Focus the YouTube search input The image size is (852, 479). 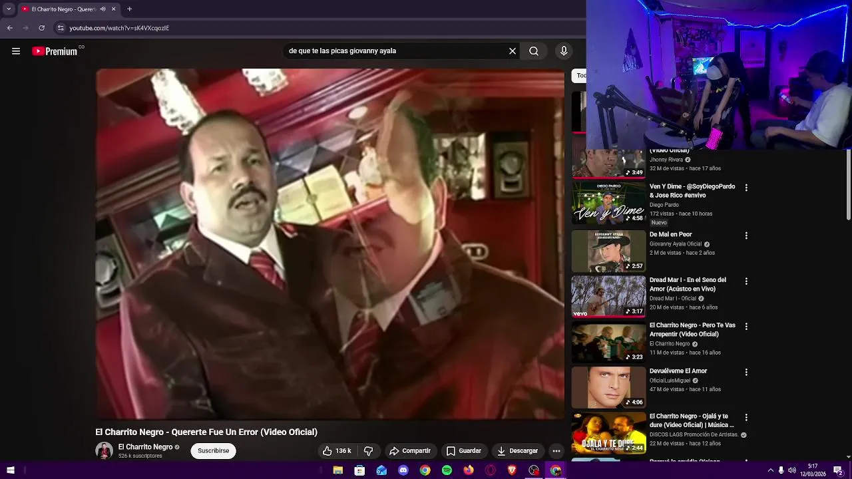click(x=395, y=51)
